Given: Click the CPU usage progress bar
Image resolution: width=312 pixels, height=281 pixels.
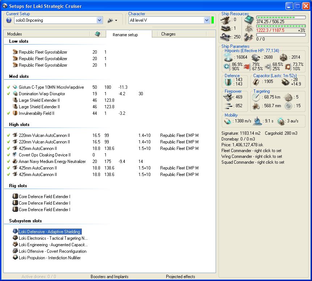Looking at the screenshot, I should (281, 17).
